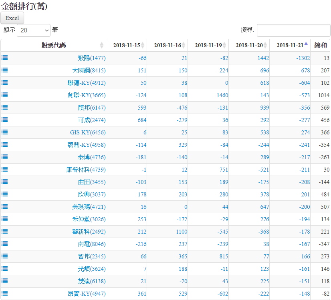Viewport: 331px width, 300px height.
Task: Click into the 搜尋 search field
Action: coord(293,30)
